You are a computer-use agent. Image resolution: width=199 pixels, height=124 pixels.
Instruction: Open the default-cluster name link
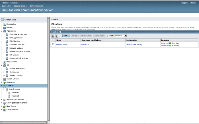[62, 44]
